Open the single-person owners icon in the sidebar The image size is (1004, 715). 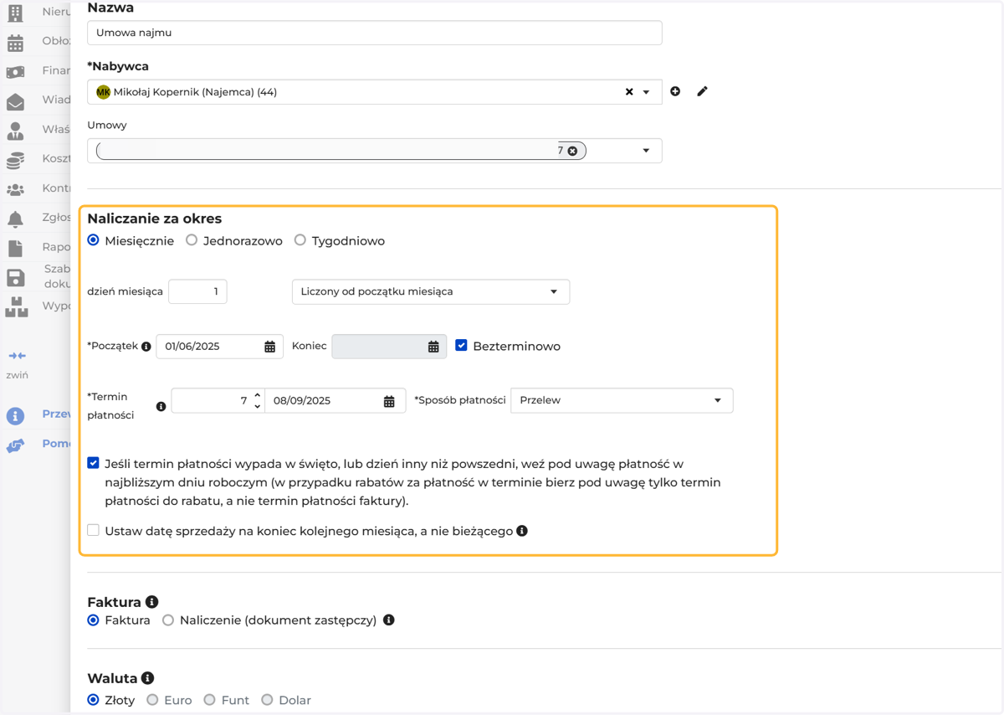click(15, 131)
